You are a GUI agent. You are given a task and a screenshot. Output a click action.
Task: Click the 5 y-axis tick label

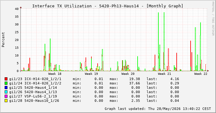click(x=17, y=63)
